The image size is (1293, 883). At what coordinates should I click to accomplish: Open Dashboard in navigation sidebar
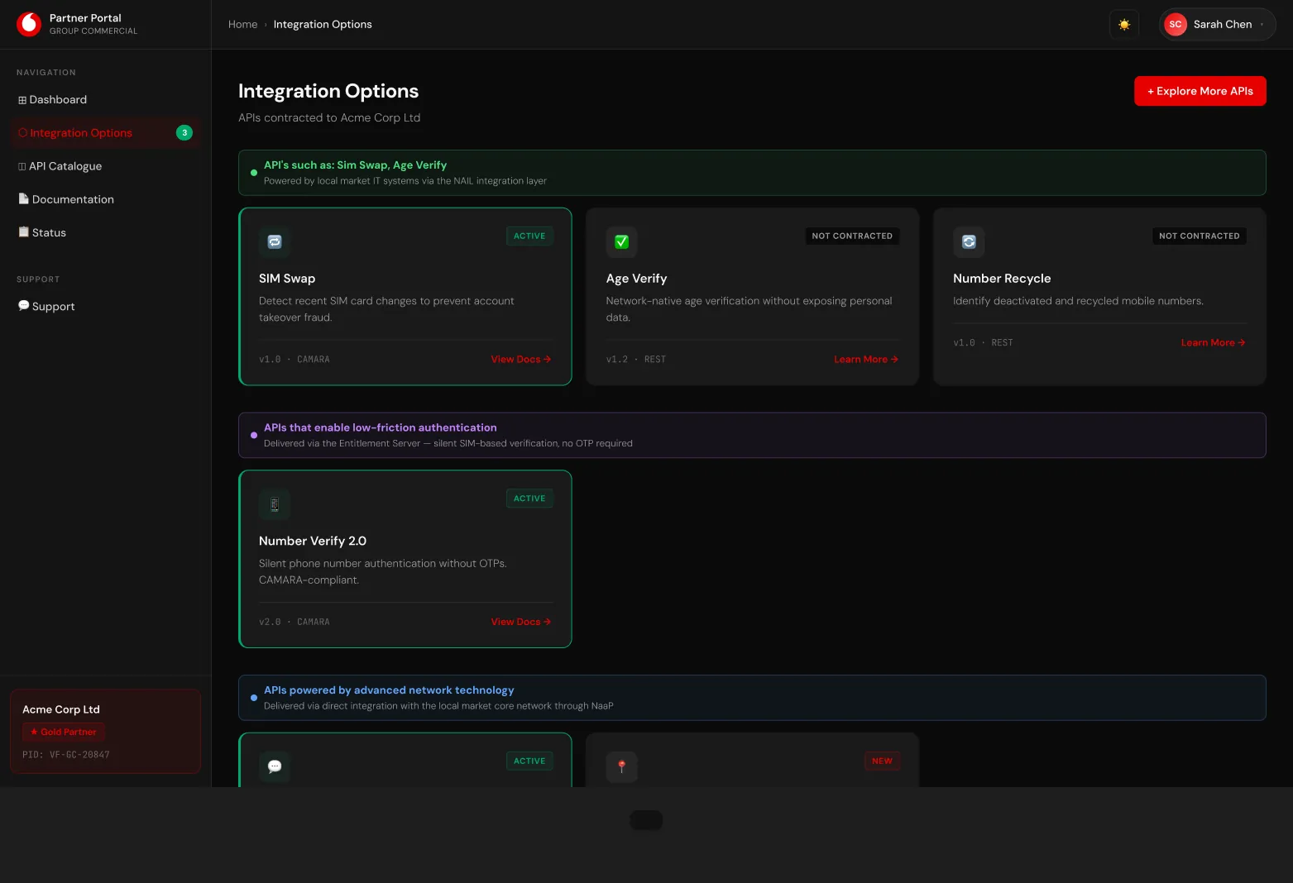point(105,100)
